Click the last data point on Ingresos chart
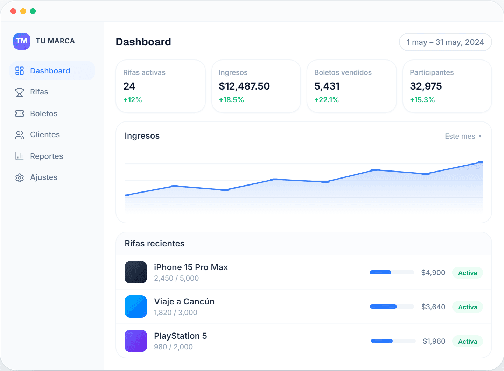 pos(481,162)
